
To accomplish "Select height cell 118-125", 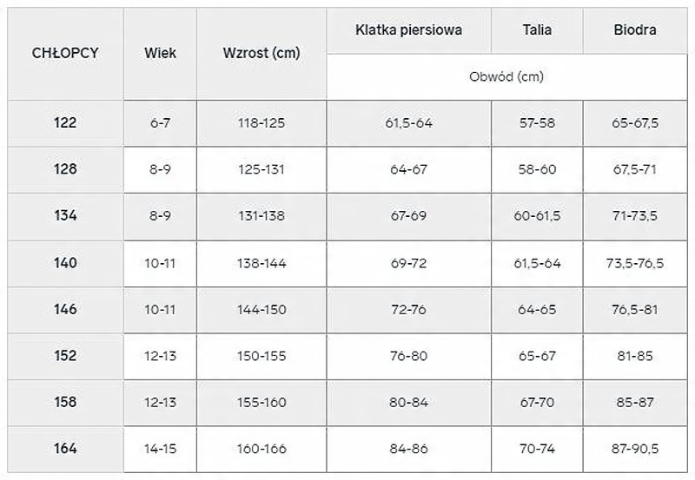I will pos(261,122).
